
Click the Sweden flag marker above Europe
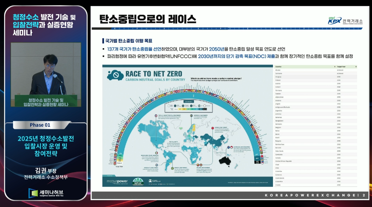pyautogui.click(x=191, y=115)
